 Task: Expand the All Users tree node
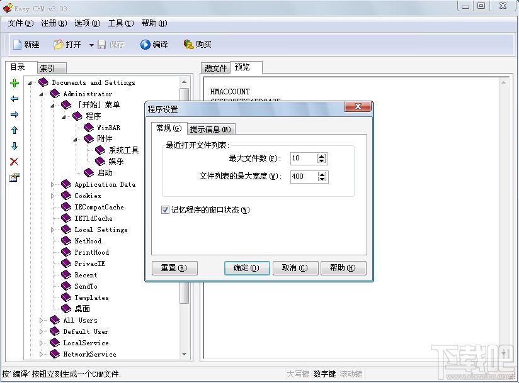40,320
